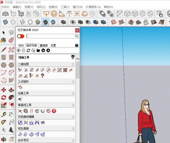Viewport: 170px width, 143px height.
Task: Select the 插件列表 tab
Action: coord(32,45)
